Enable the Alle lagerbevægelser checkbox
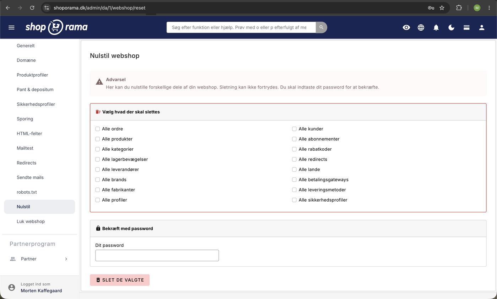497x299 pixels. 98,159
